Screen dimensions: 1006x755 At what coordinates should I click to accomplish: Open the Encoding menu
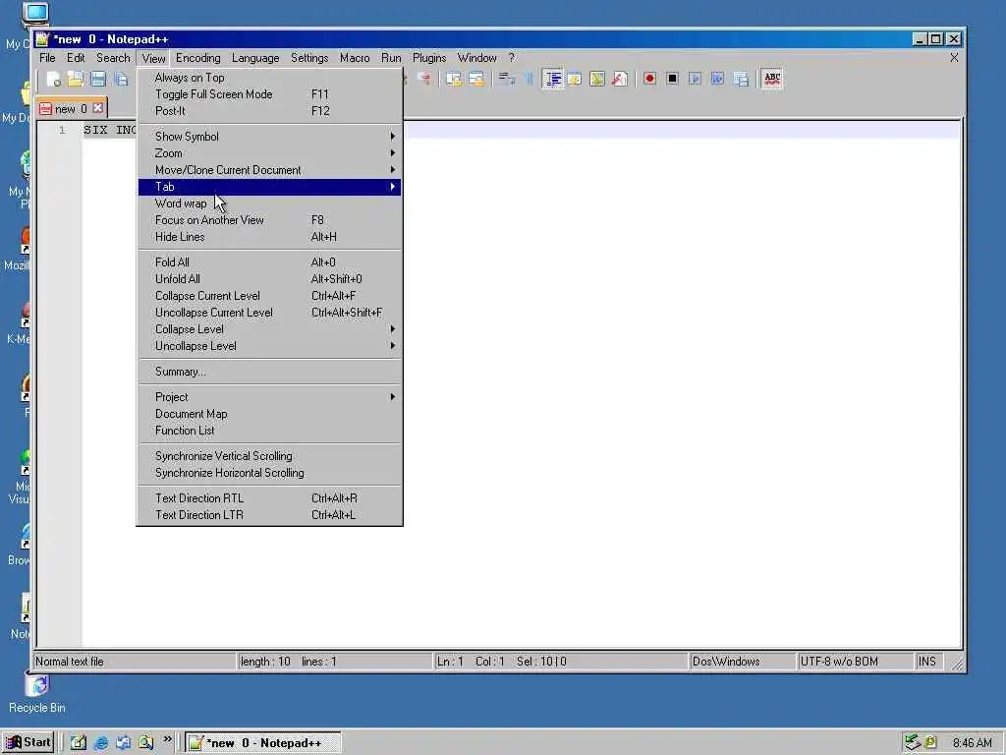(198, 58)
